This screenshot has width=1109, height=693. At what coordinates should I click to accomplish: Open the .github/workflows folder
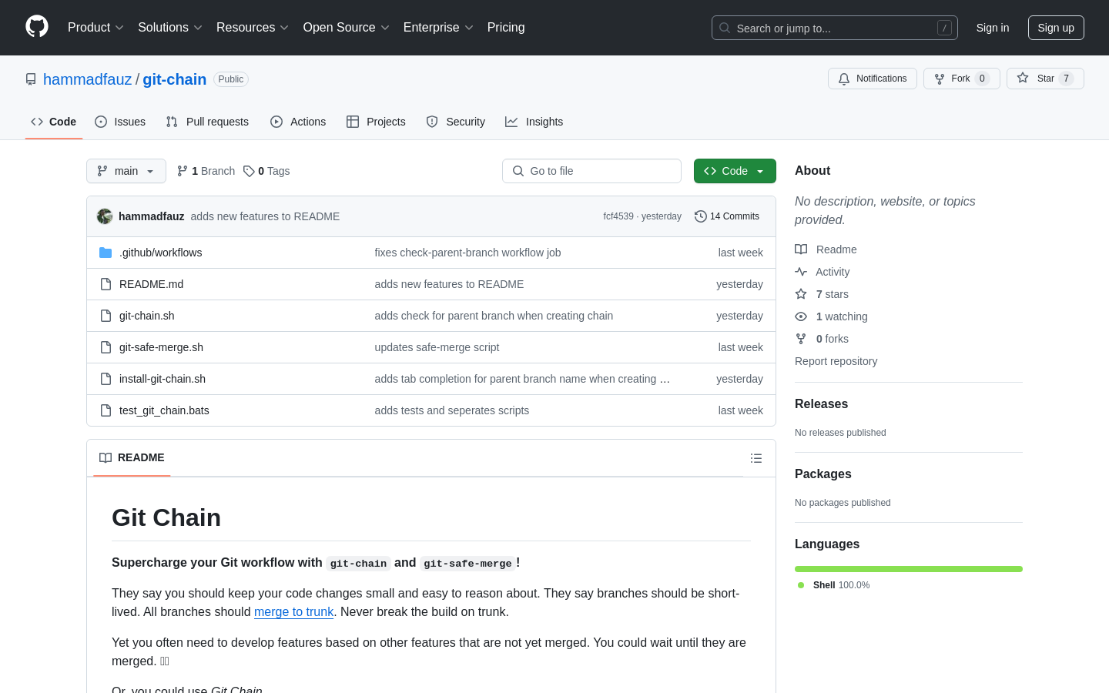pyautogui.click(x=160, y=253)
